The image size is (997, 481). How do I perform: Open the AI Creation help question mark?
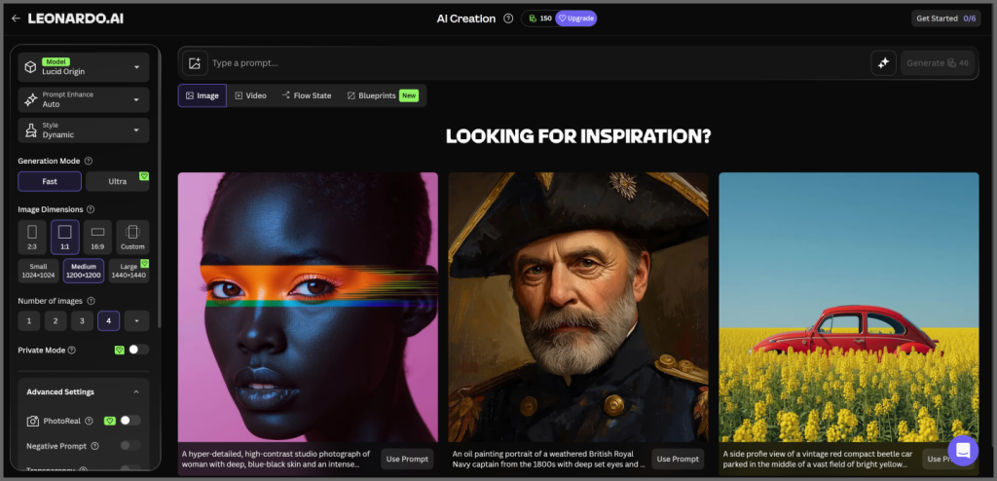508,18
